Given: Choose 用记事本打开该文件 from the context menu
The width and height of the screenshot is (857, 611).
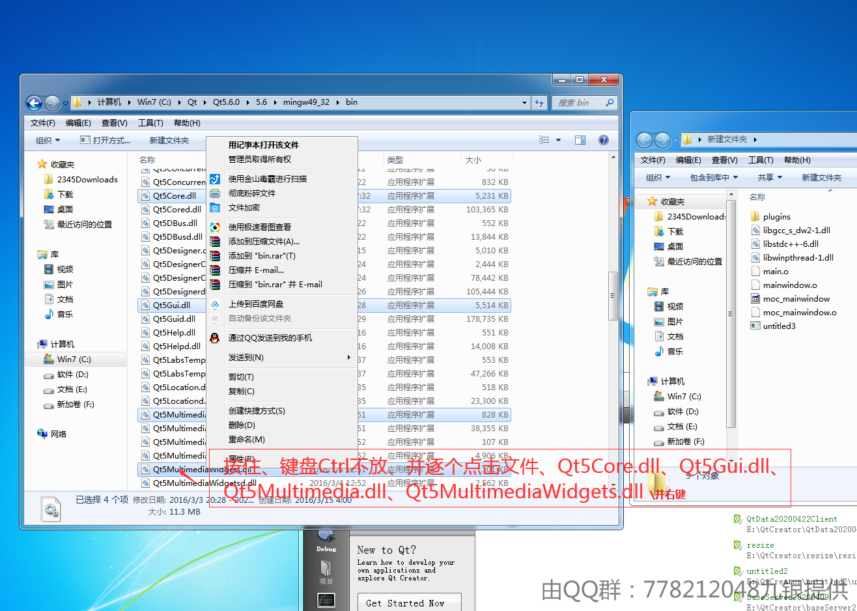Looking at the screenshot, I should coord(264,145).
